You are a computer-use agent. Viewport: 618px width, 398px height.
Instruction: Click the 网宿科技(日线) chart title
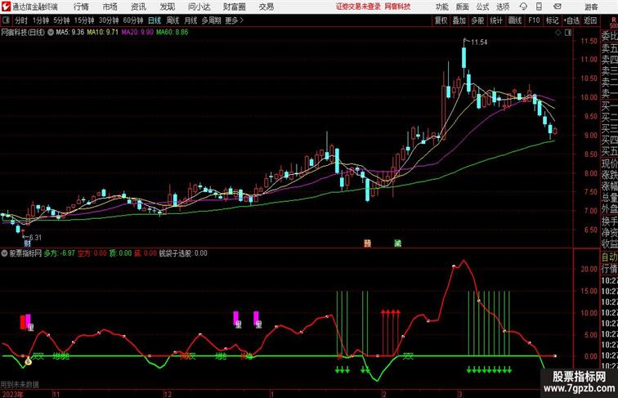pos(23,33)
